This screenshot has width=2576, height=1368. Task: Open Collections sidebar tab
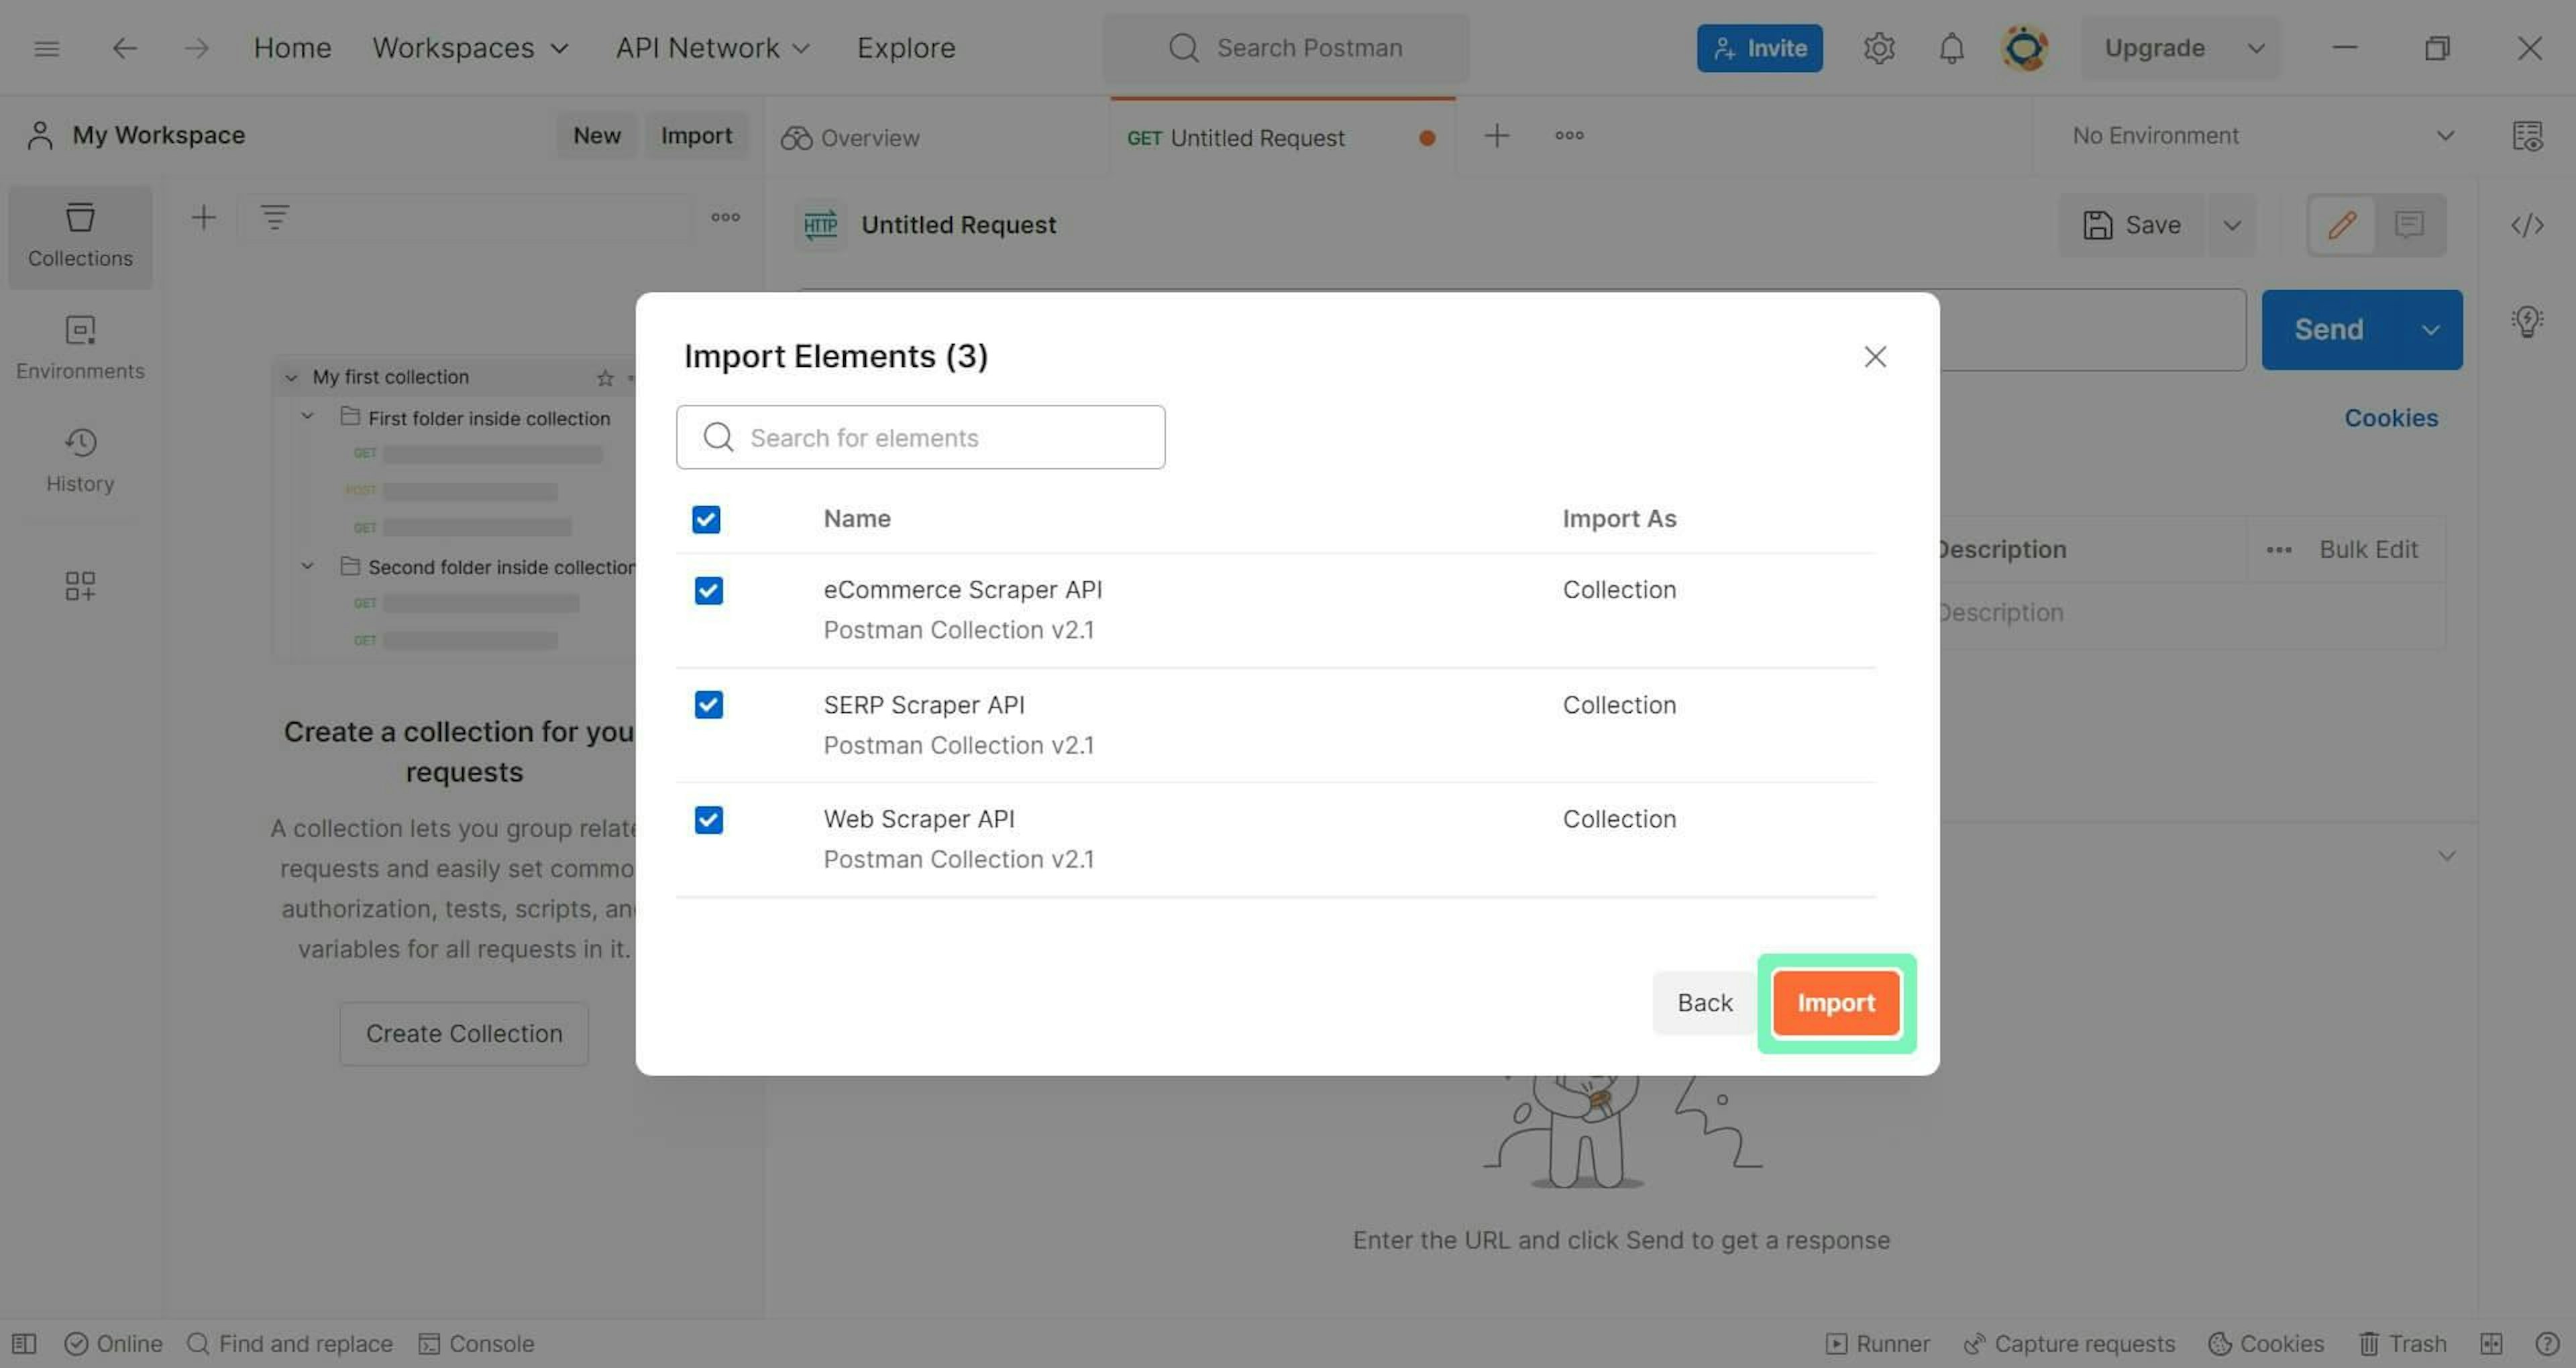(x=80, y=237)
